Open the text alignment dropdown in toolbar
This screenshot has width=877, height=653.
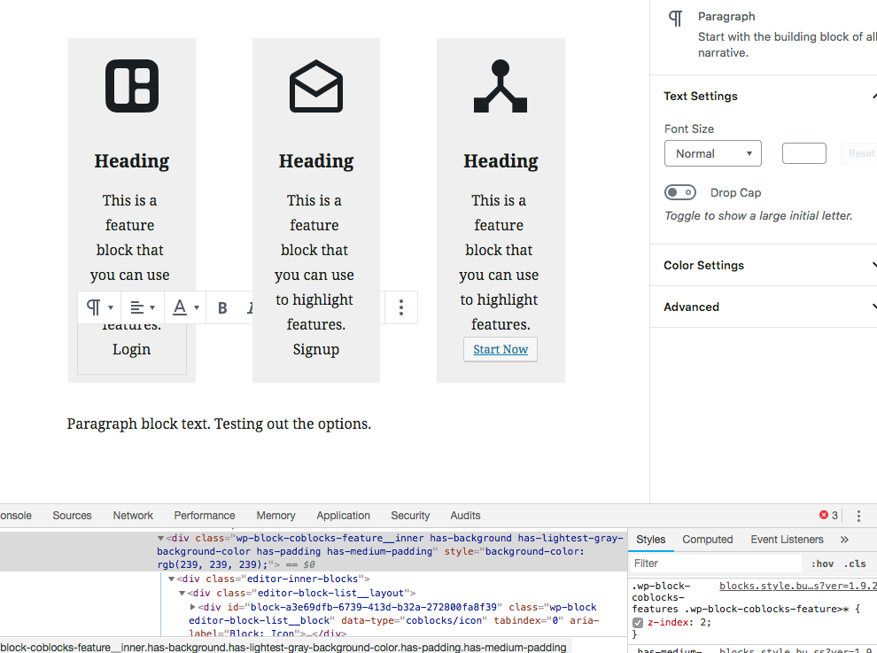point(142,307)
